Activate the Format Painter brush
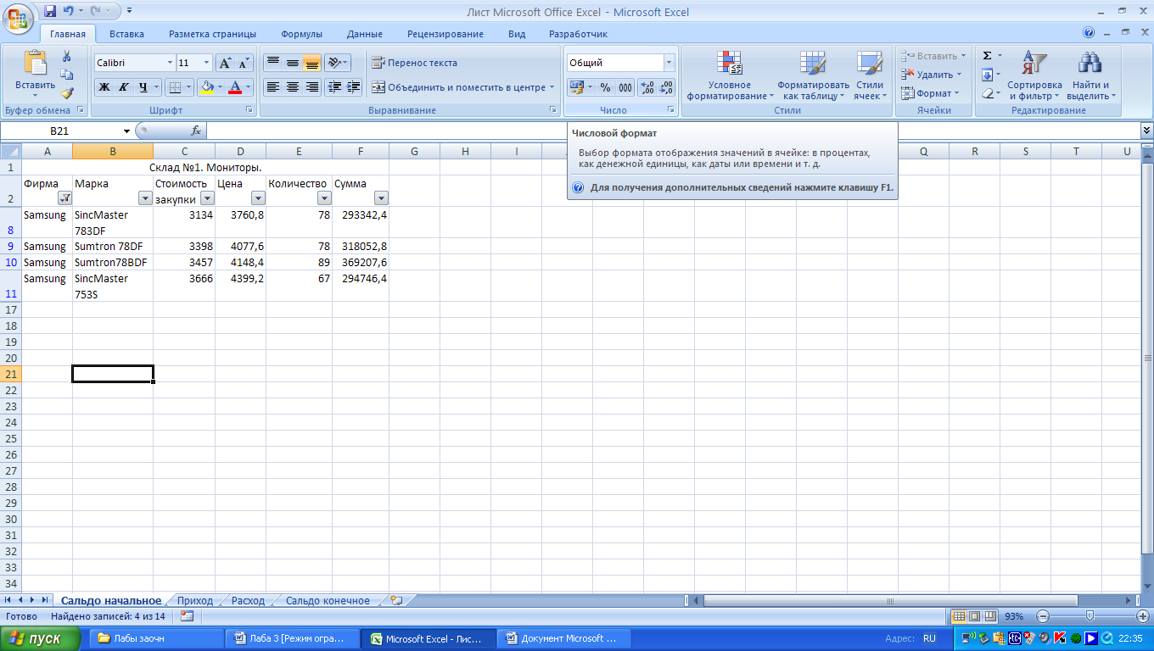This screenshot has height=651, width=1154. (66, 93)
